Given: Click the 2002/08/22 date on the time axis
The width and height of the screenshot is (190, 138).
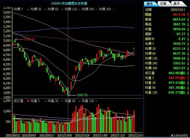Looking at the screenshot, I should point(13,135).
